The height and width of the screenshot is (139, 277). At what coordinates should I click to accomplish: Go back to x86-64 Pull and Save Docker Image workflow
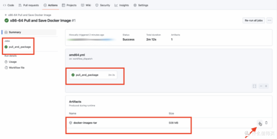28,15
